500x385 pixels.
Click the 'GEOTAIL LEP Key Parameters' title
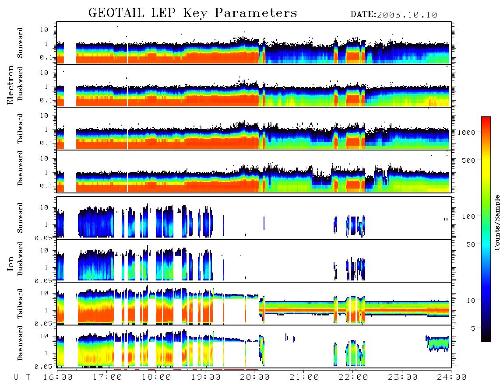(193, 13)
